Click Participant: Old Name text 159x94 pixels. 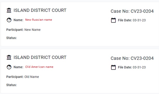[23, 77]
